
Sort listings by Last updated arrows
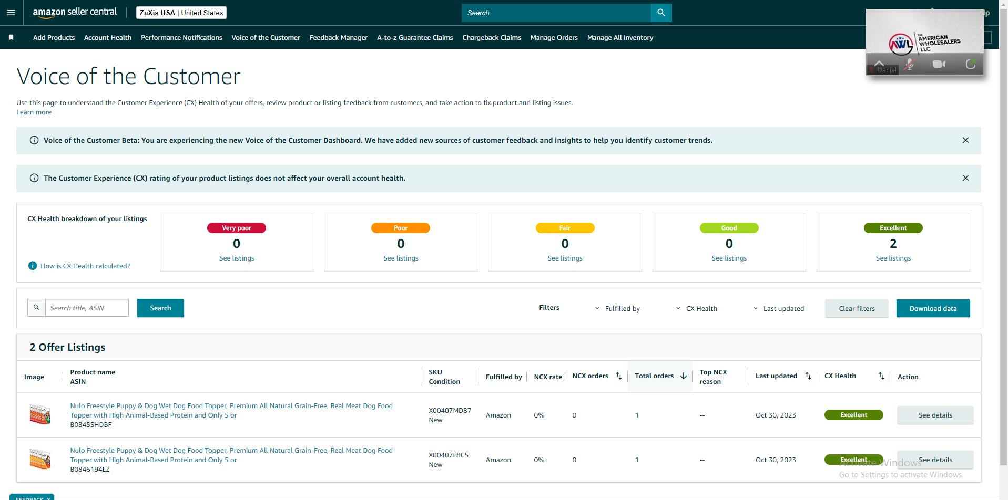pyautogui.click(x=808, y=376)
